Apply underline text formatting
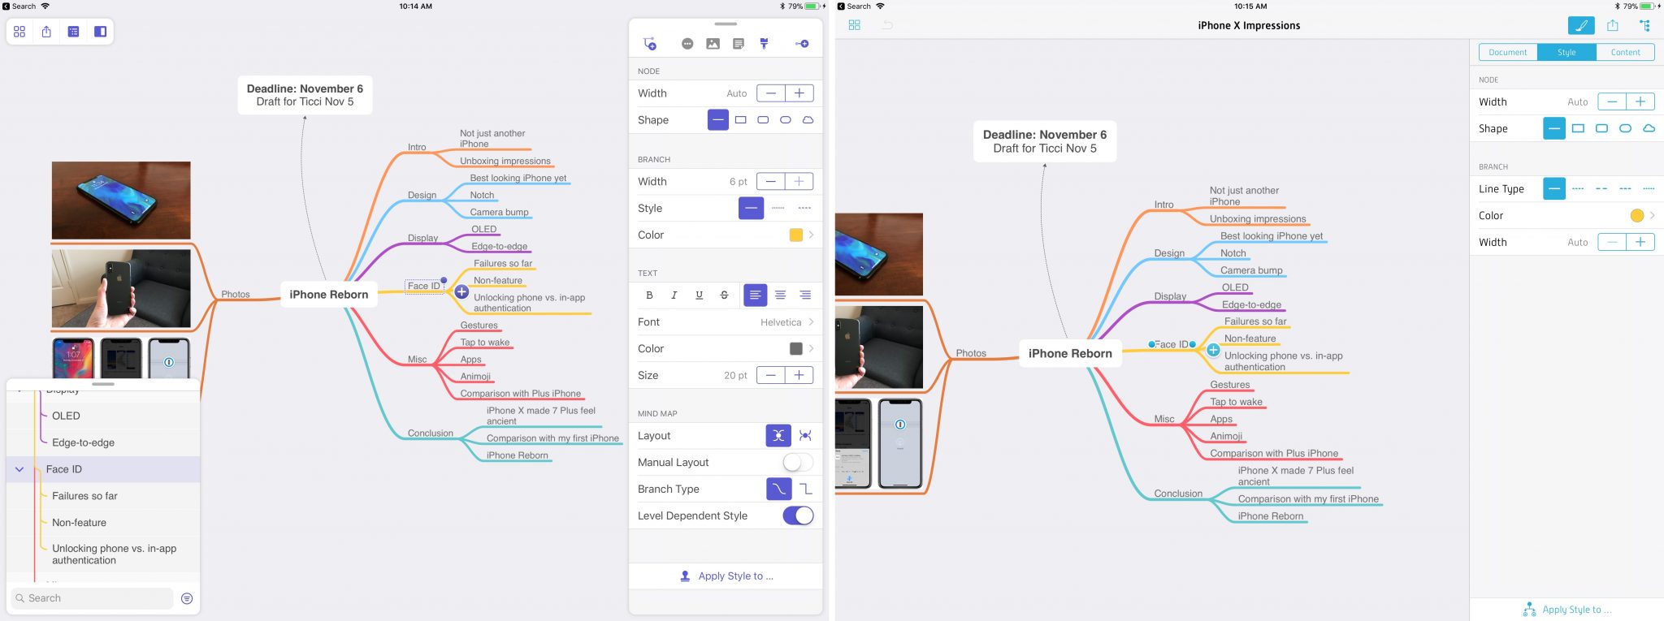The height and width of the screenshot is (621, 1664). pyautogui.click(x=699, y=295)
